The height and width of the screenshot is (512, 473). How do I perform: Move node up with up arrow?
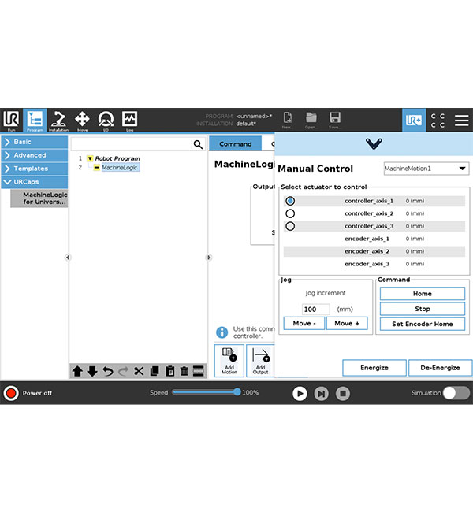coord(77,371)
